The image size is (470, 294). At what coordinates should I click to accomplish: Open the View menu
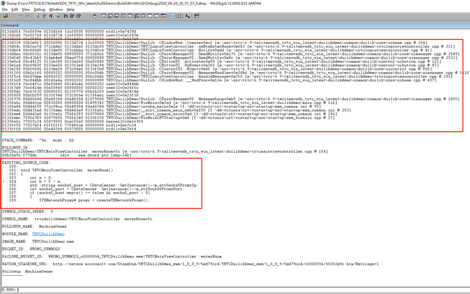coord(26,9)
